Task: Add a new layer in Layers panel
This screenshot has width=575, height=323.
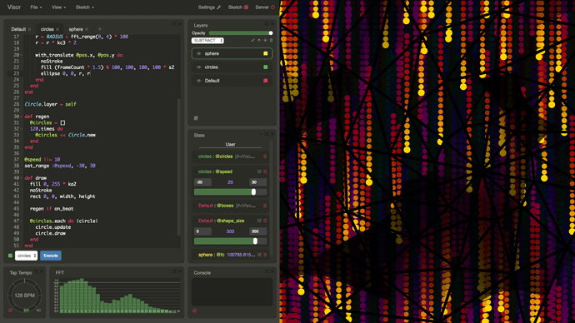Action: 196,118
